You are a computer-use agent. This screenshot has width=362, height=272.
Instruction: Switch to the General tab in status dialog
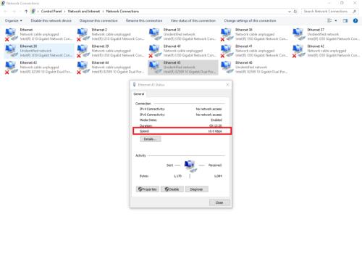coord(139,94)
